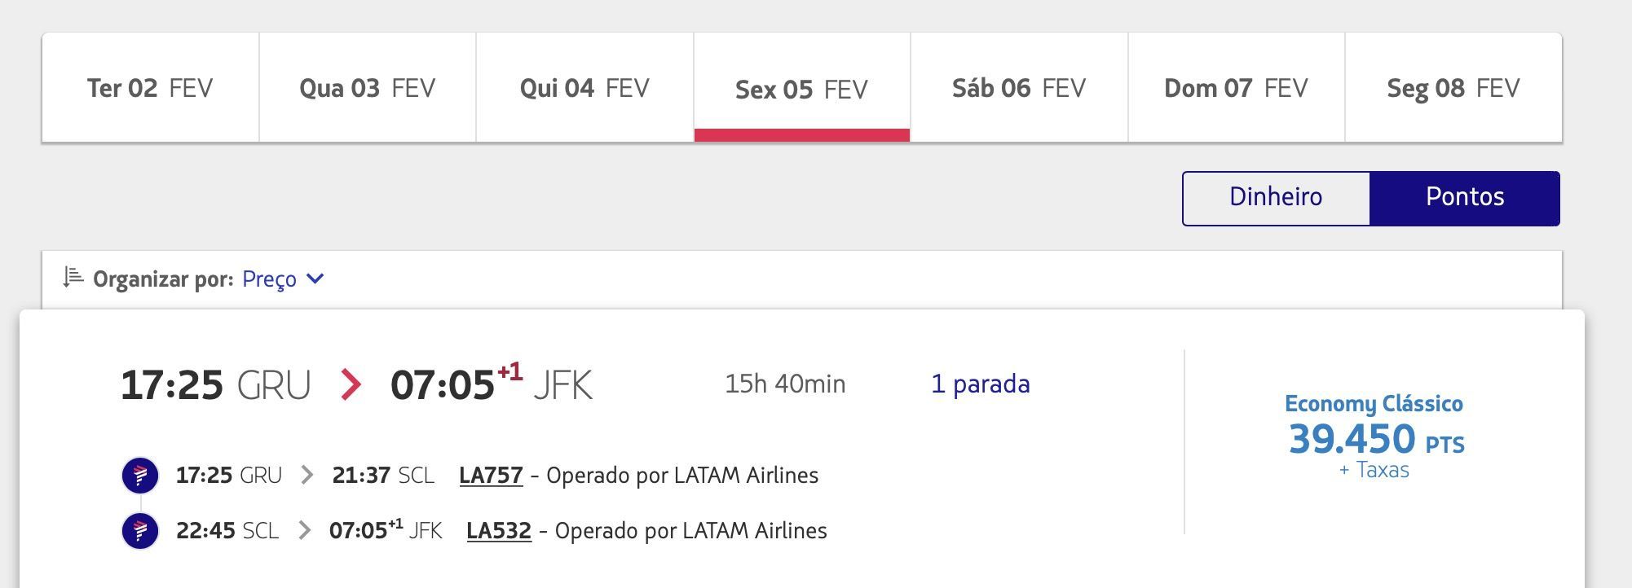This screenshot has width=1632, height=588.
Task: Switch pricing to Dinheiro
Action: click(1276, 198)
